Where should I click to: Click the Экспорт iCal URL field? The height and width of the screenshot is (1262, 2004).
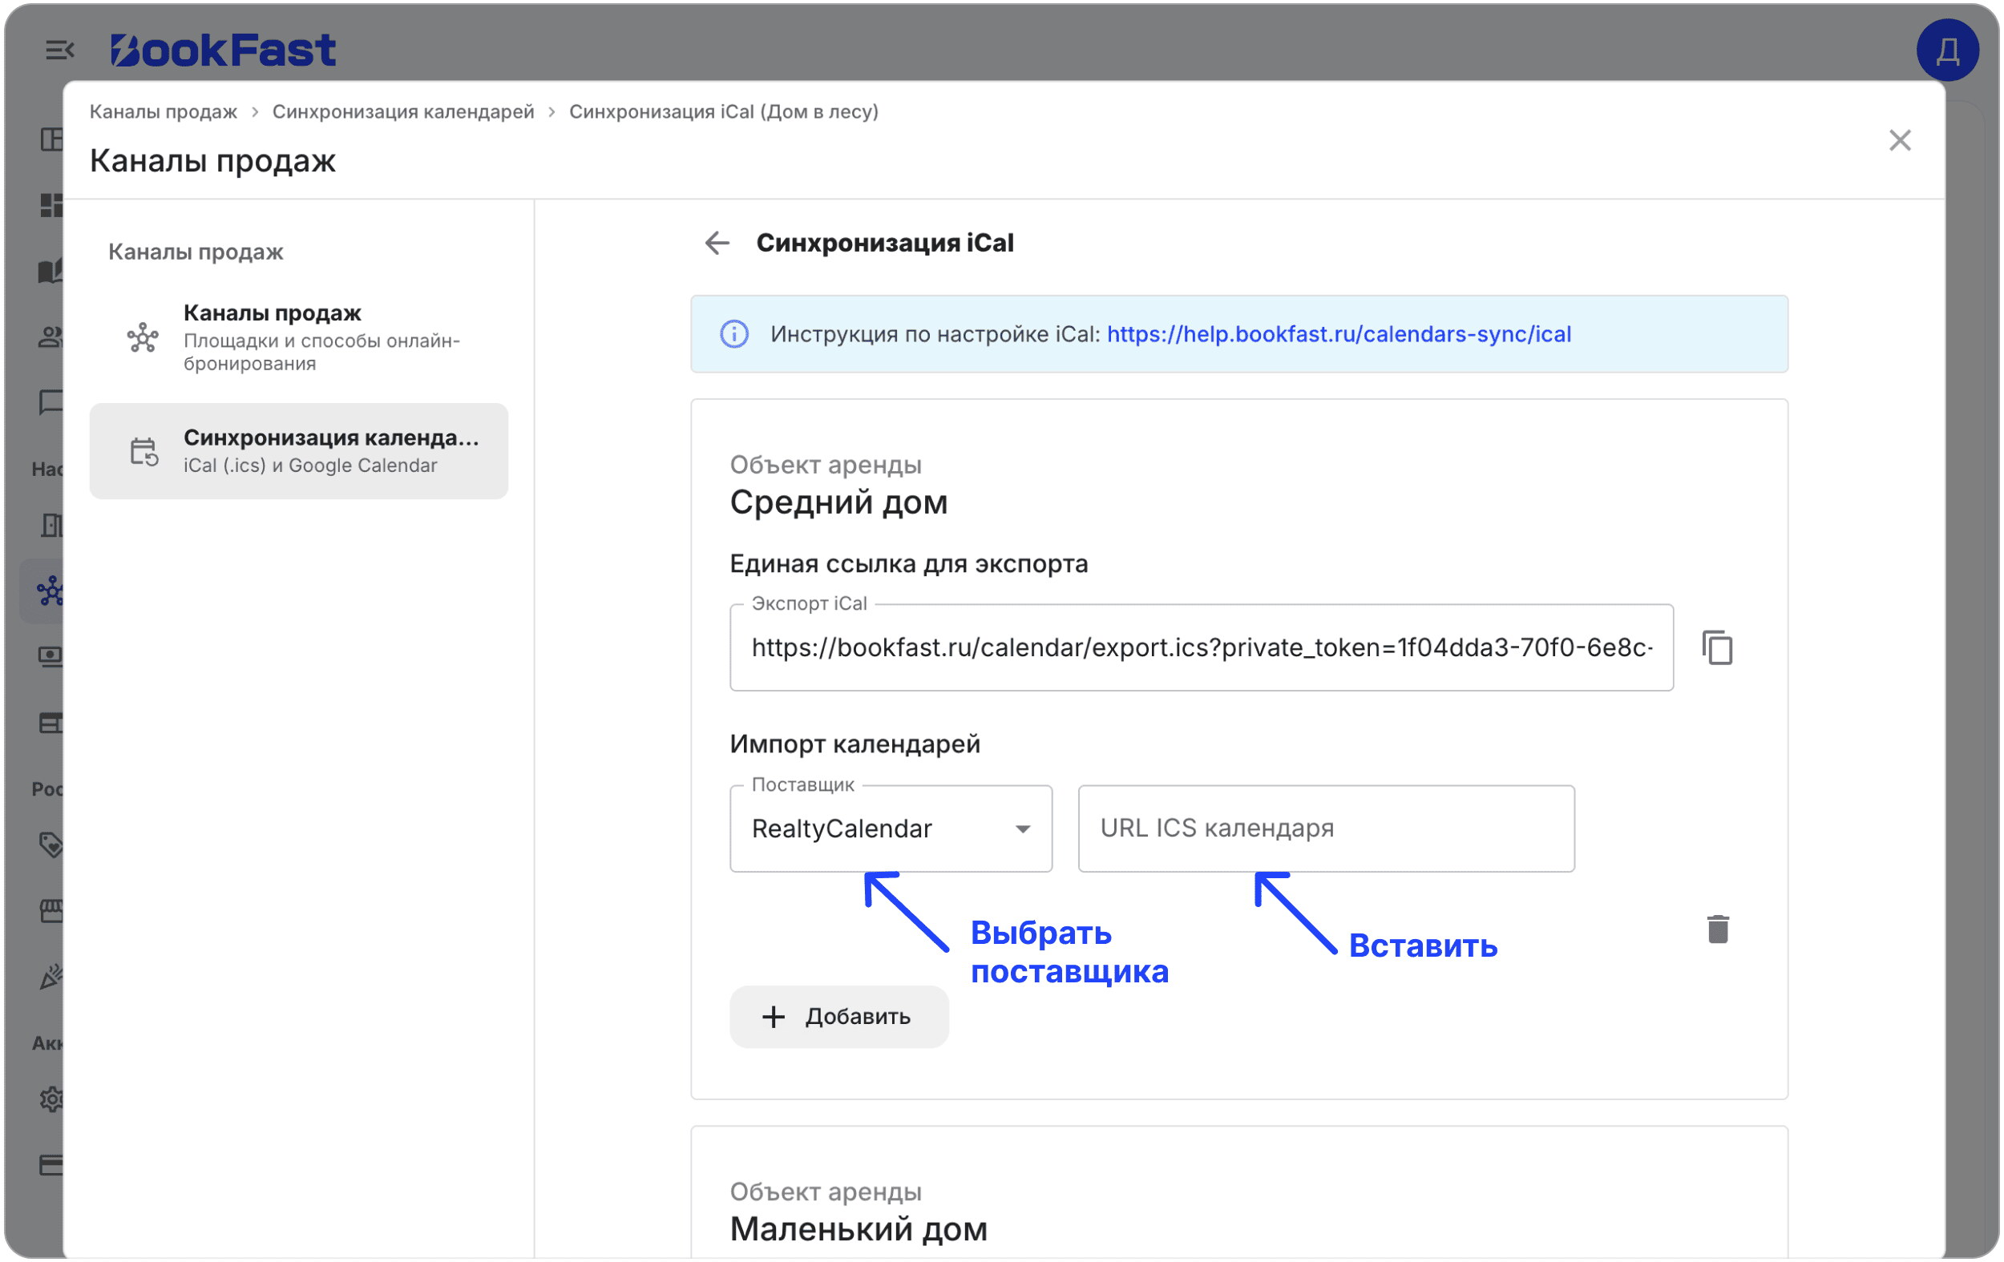(1201, 648)
